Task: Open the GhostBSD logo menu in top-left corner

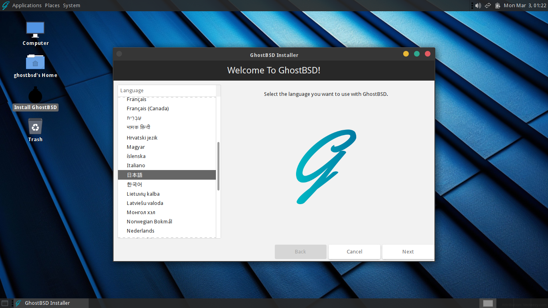Action: click(5, 5)
